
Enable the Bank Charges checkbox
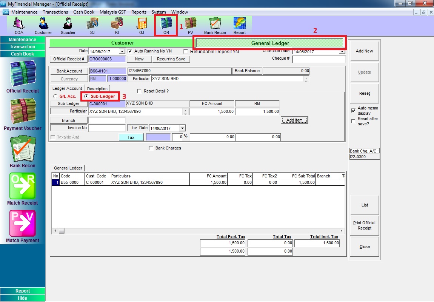coord(151,148)
